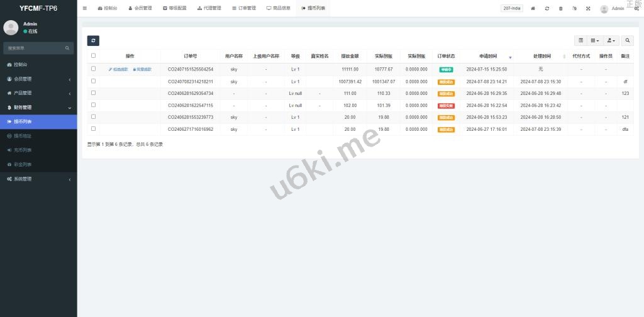Click the sidebar menu search field
The image size is (644, 317).
pyautogui.click(x=35, y=48)
